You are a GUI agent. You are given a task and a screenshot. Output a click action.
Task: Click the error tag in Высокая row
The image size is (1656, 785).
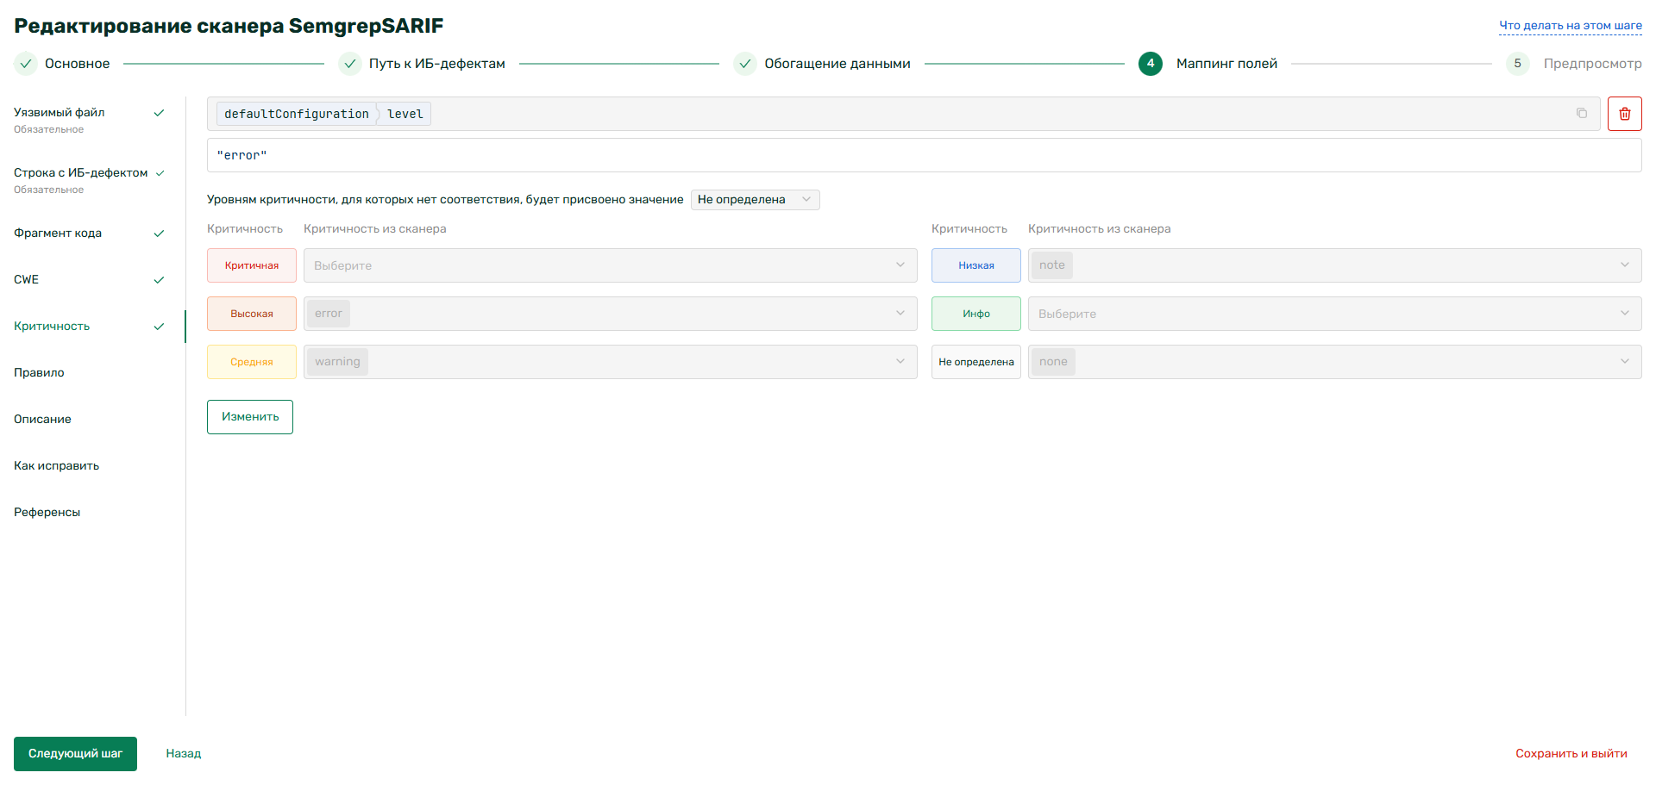329,314
